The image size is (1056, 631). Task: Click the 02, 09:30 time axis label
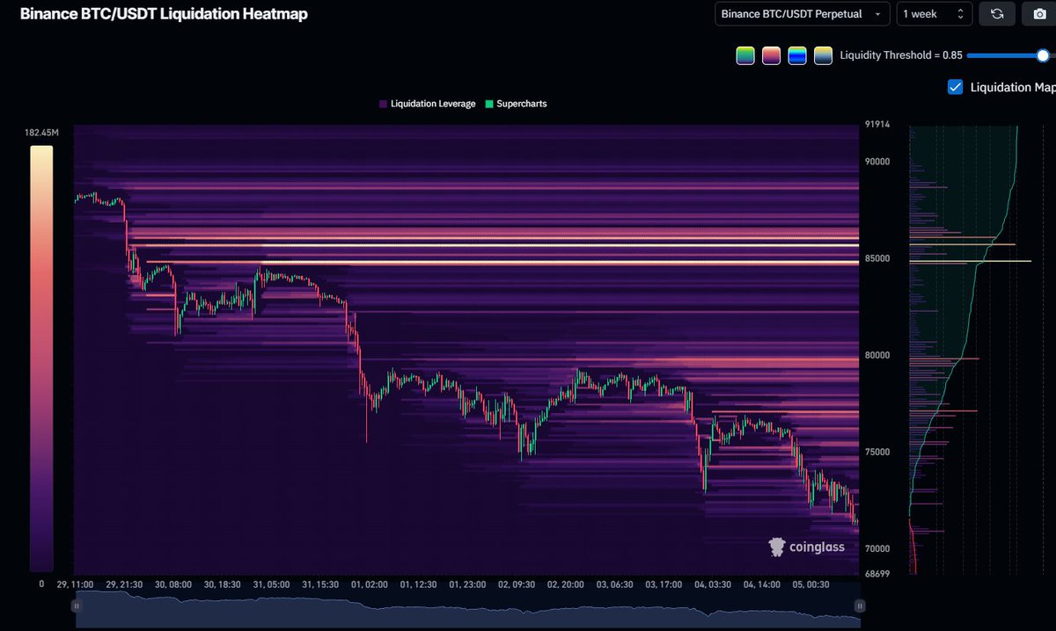click(x=517, y=584)
